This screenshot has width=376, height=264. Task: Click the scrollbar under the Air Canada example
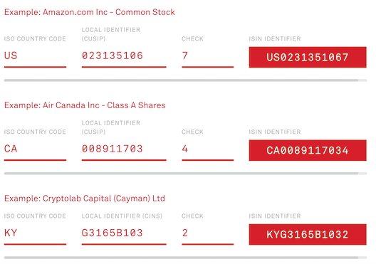[185, 174]
